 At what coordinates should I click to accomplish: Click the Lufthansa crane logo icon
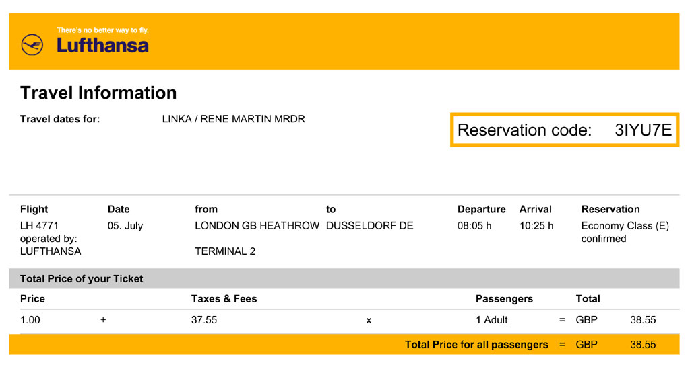(32, 45)
